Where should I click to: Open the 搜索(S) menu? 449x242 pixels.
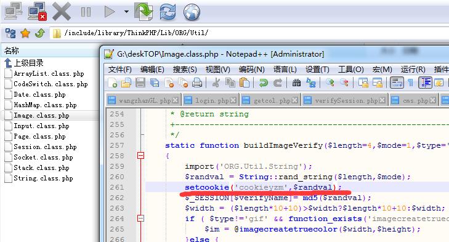[185, 70]
